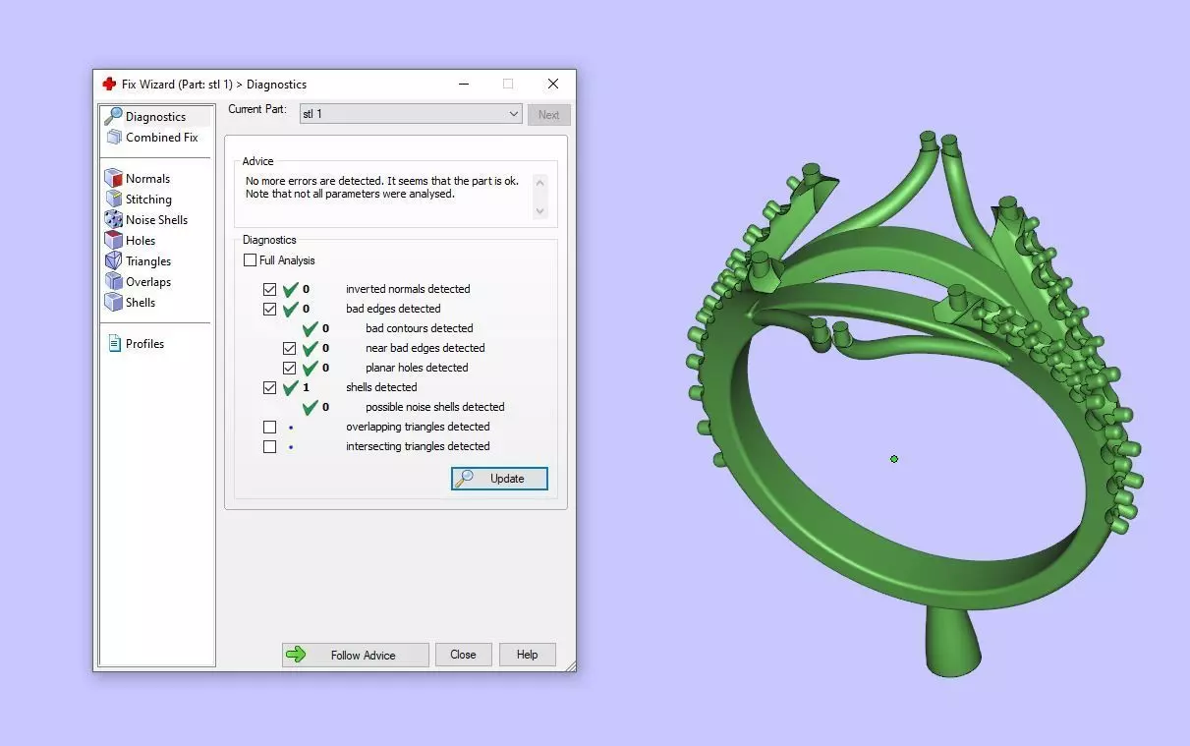Click Advice box scroll down arrow
1190x746 pixels.
539,211
